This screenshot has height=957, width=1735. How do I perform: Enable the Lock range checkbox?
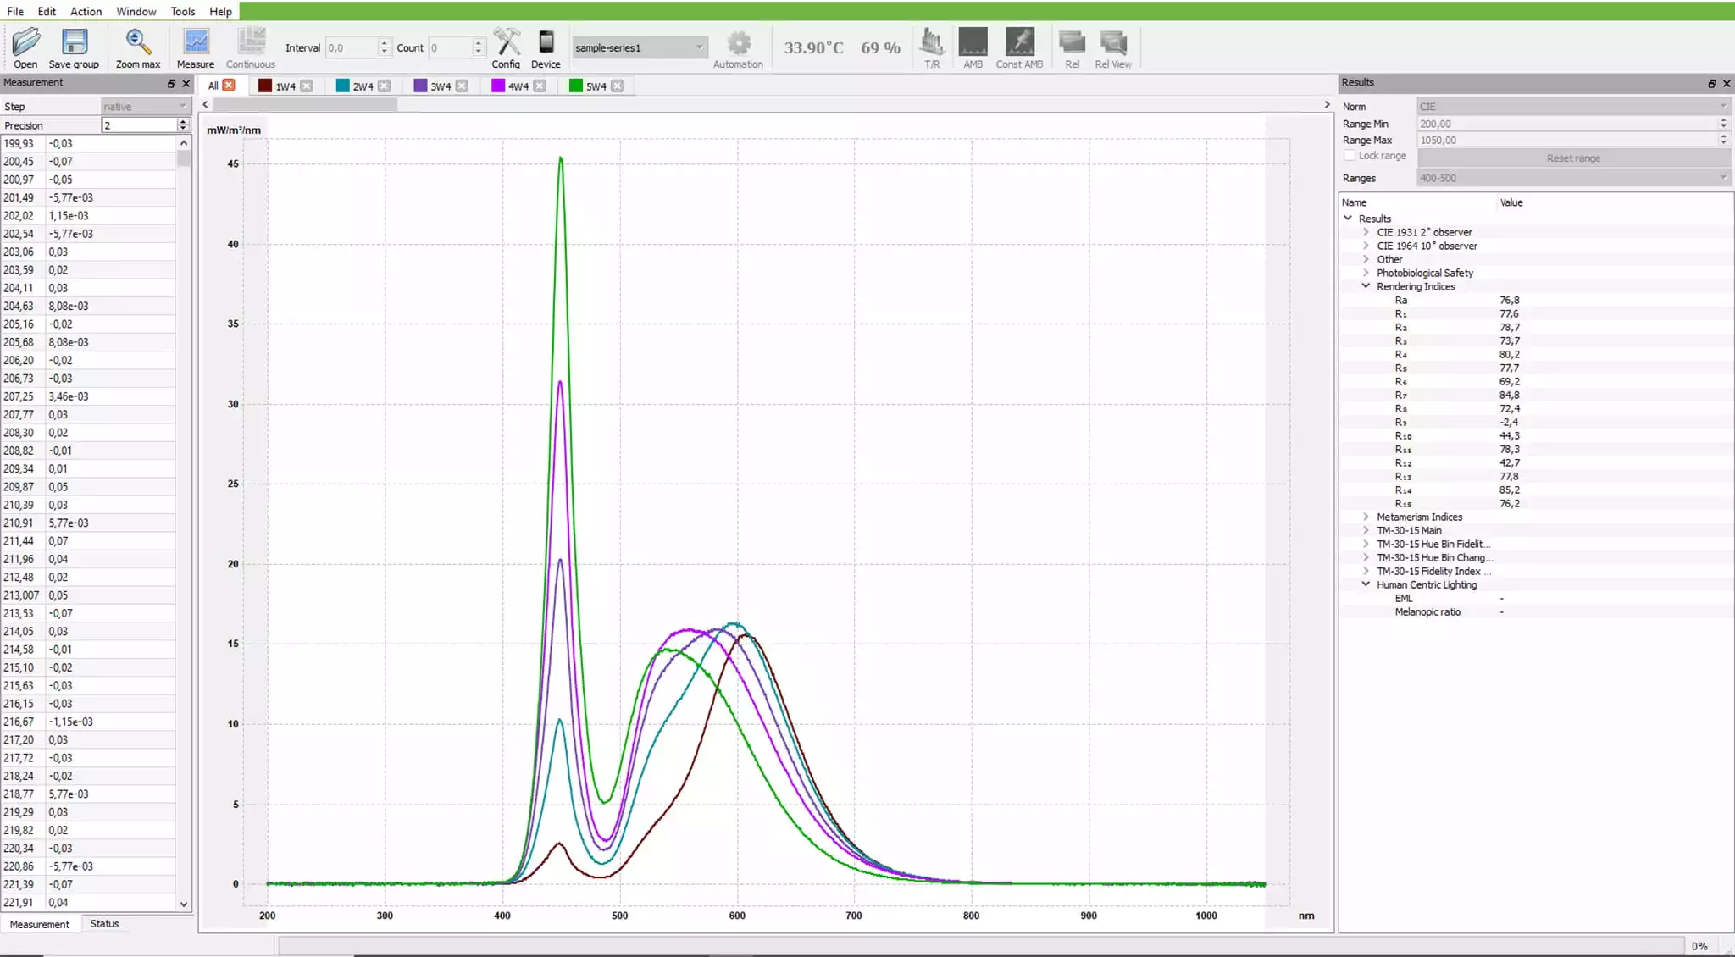point(1350,156)
